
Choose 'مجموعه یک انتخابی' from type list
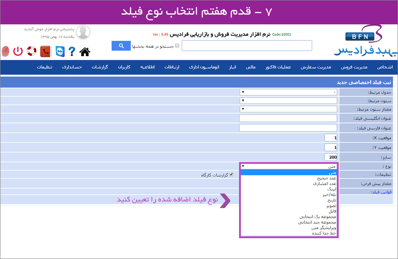coord(289,217)
